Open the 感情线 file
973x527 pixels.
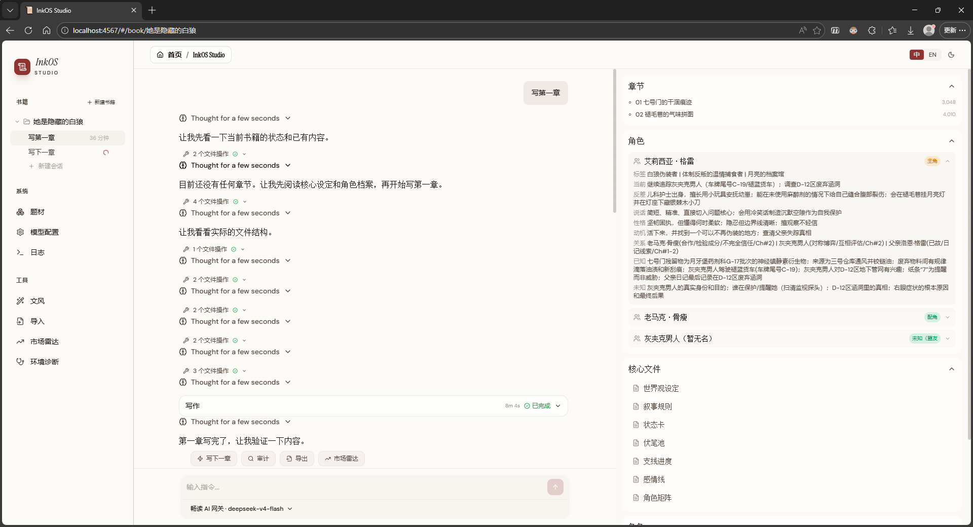[654, 479]
